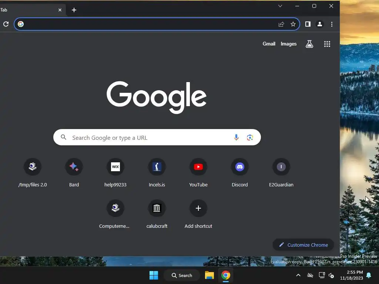Viewport: 379px width, 284px height.
Task: Open taskbar Search
Action: point(182,275)
